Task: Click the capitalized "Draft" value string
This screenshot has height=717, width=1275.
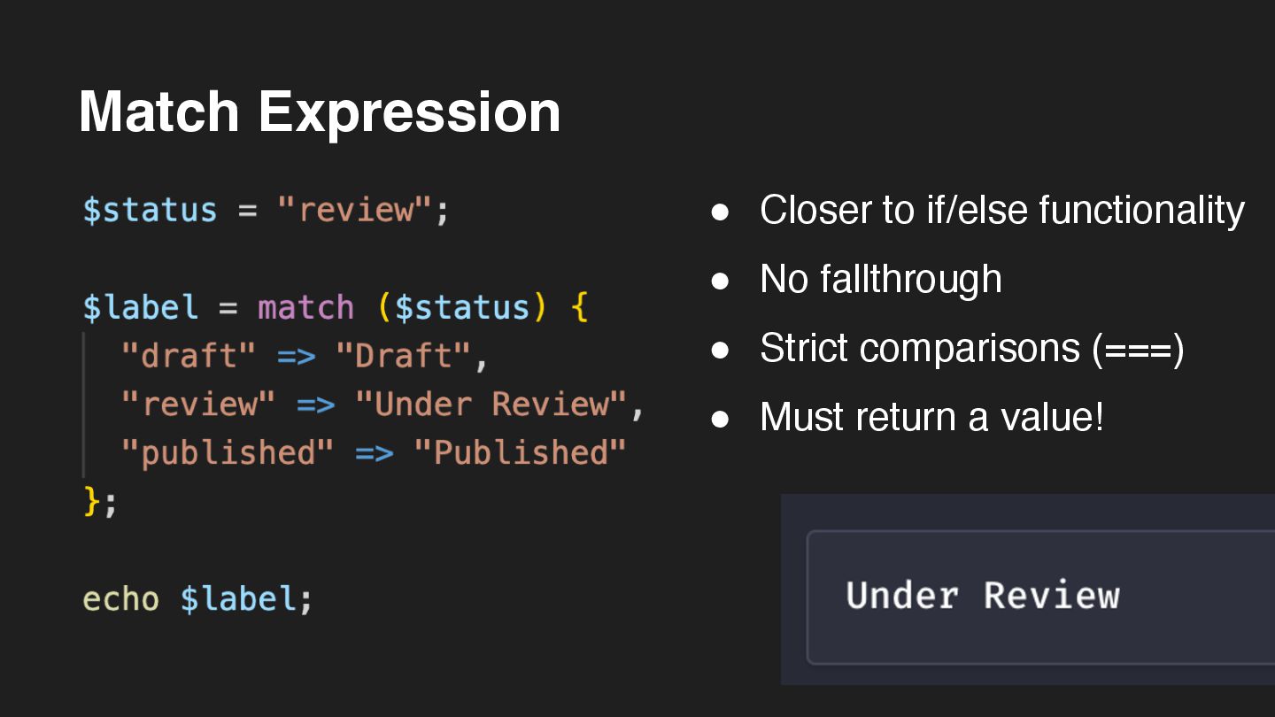Action: [x=404, y=356]
